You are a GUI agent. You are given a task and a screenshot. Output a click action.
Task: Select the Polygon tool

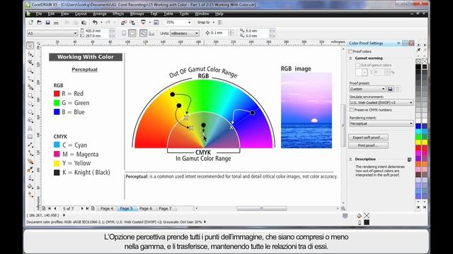(30, 111)
